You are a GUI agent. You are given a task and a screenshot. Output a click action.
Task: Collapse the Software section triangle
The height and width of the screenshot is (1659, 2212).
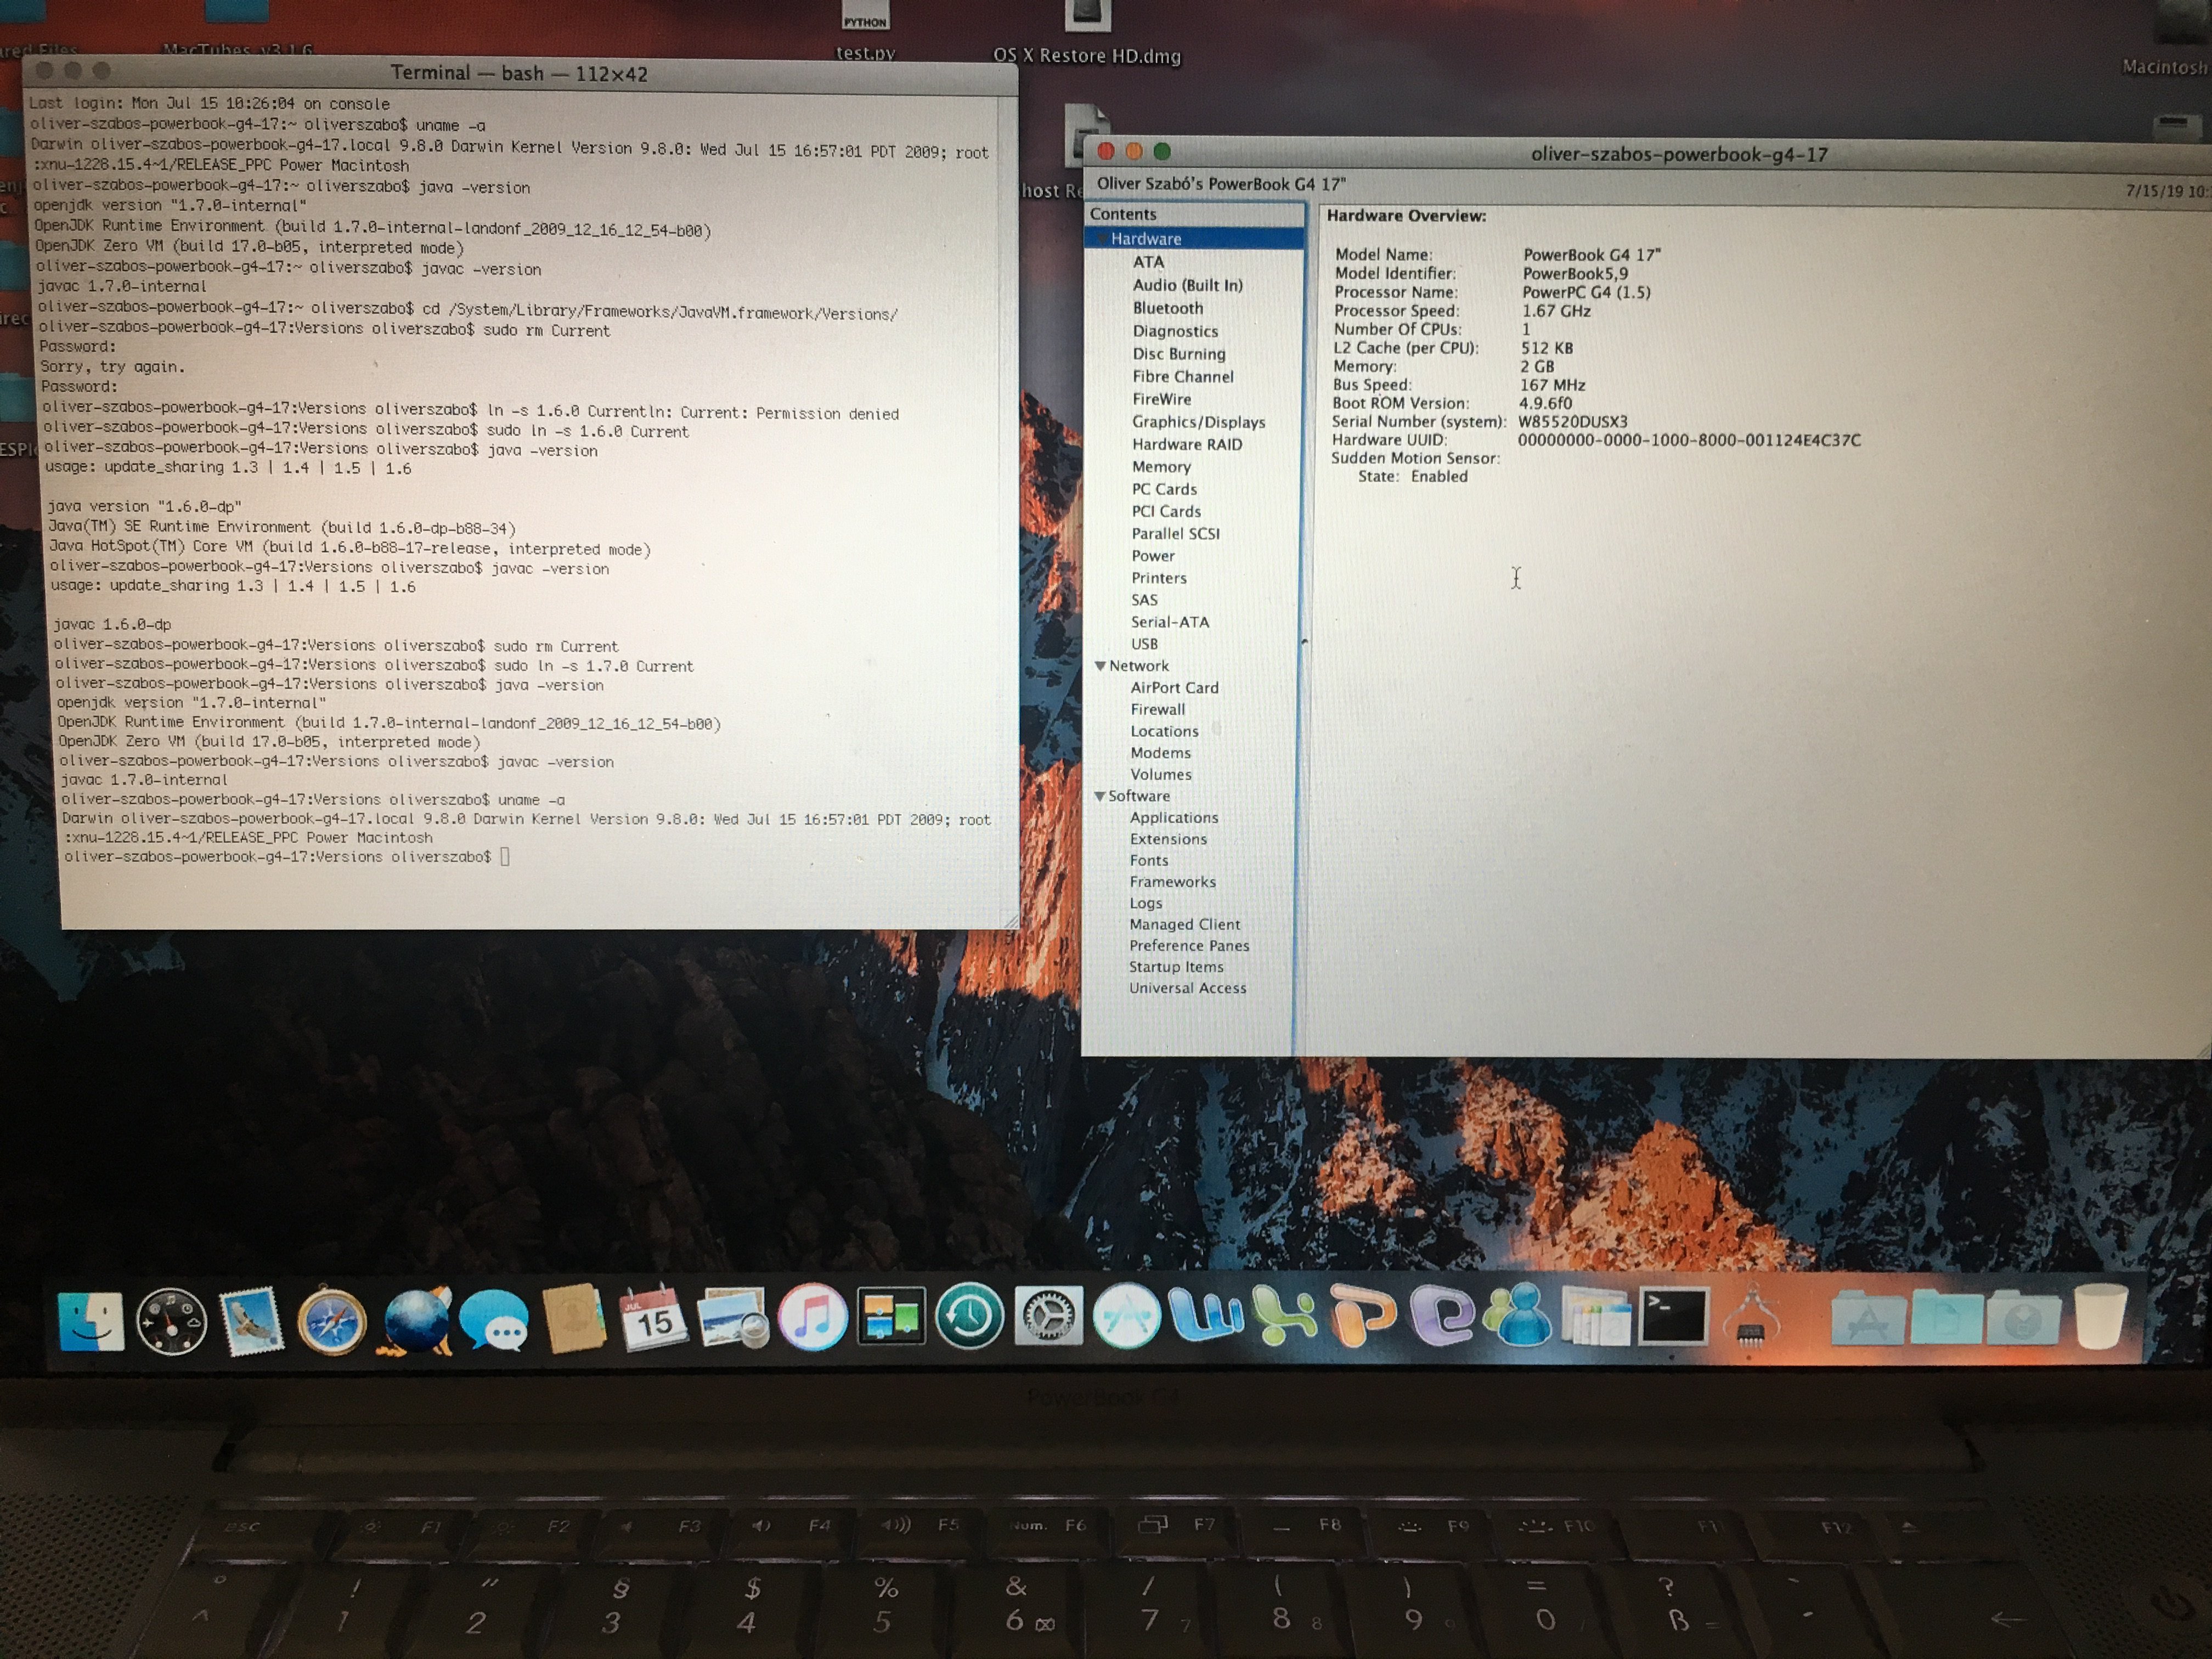pos(1100,796)
